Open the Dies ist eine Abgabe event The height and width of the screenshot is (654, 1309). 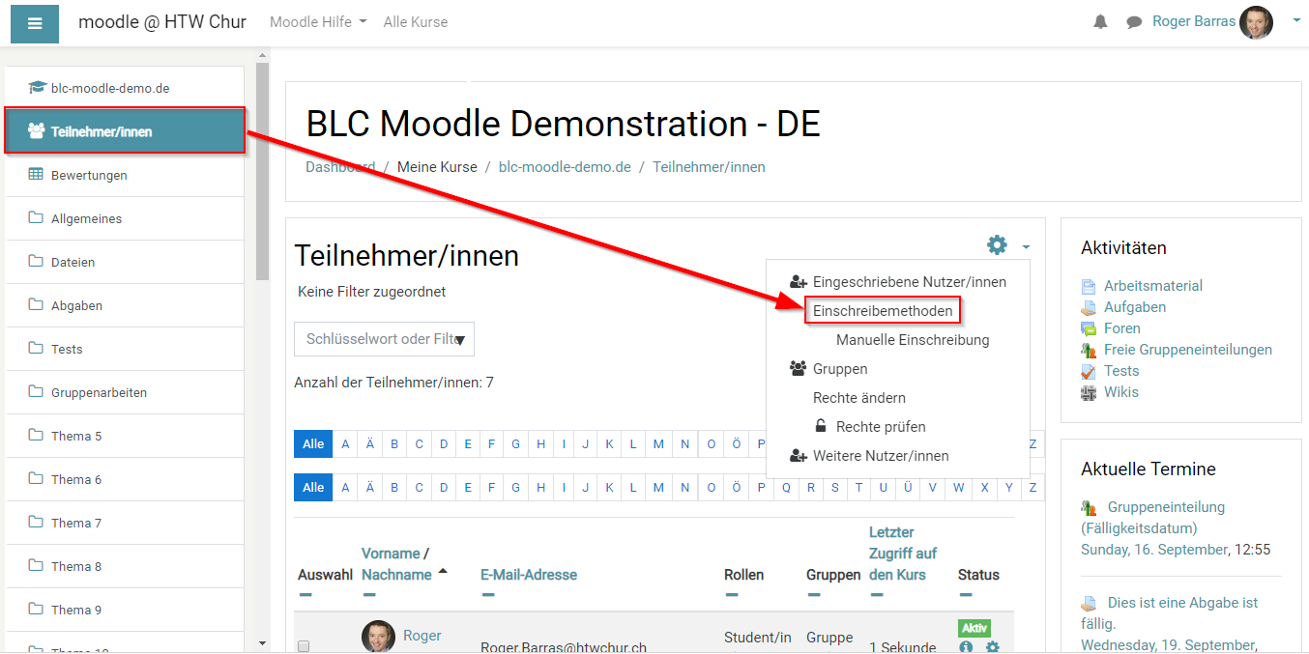tap(1170, 612)
